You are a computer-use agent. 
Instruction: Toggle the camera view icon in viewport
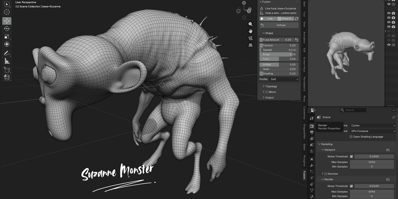pos(250,38)
